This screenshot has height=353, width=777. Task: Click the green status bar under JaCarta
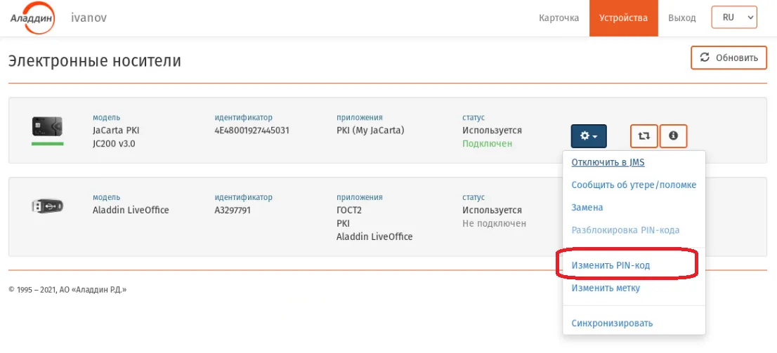tap(48, 144)
